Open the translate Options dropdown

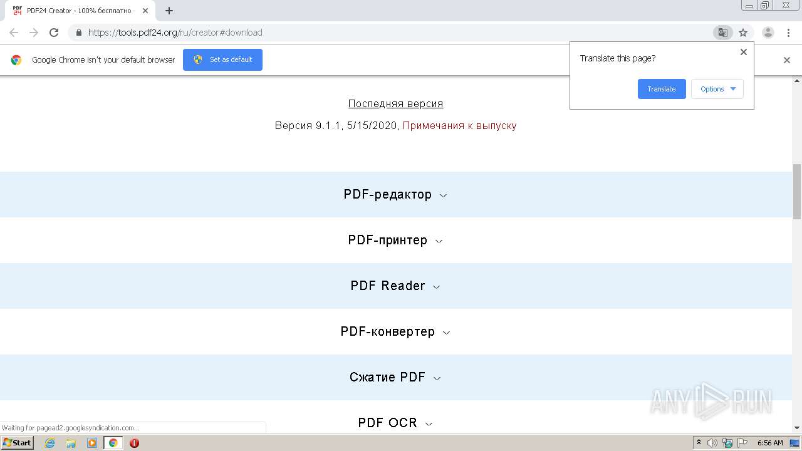[717, 89]
